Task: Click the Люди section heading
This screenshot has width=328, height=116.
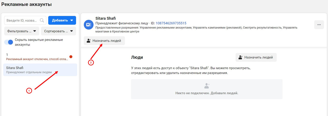Action: [x=137, y=57]
